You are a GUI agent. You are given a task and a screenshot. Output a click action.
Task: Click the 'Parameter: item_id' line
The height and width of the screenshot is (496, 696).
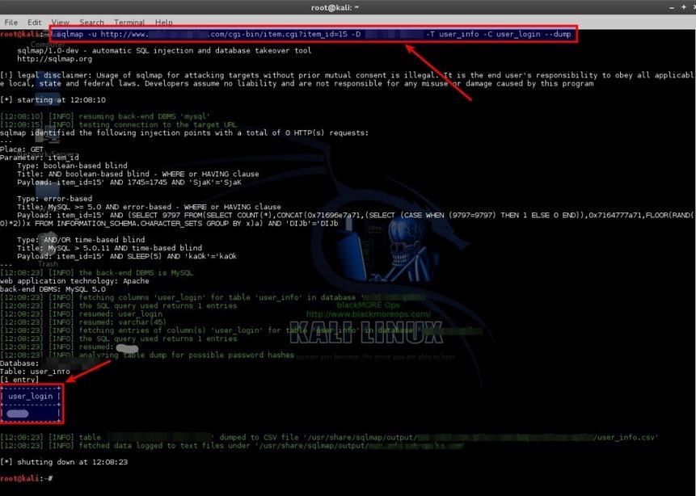(x=40, y=158)
